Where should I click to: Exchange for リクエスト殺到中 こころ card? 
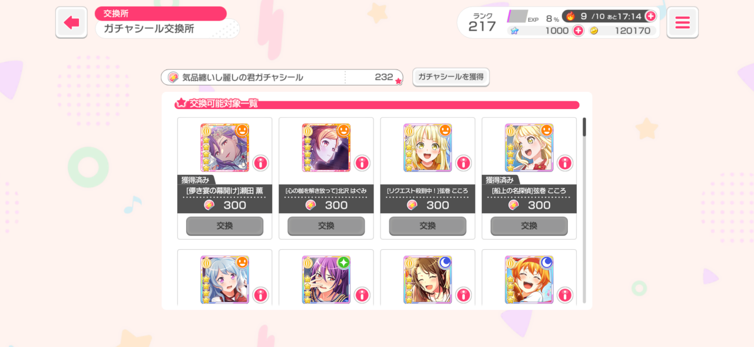pyautogui.click(x=427, y=226)
